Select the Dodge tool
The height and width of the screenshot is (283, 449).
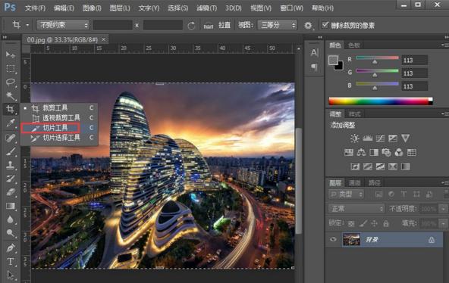coord(11,233)
